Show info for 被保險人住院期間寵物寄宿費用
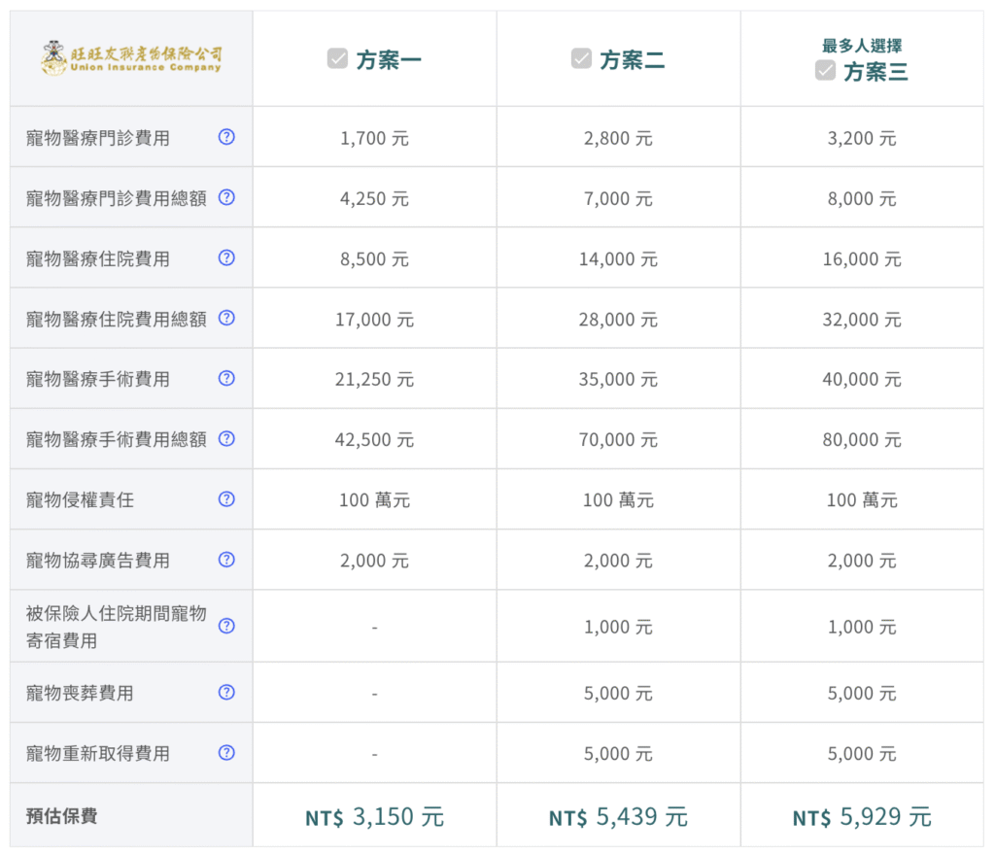This screenshot has width=995, height=855. click(225, 625)
